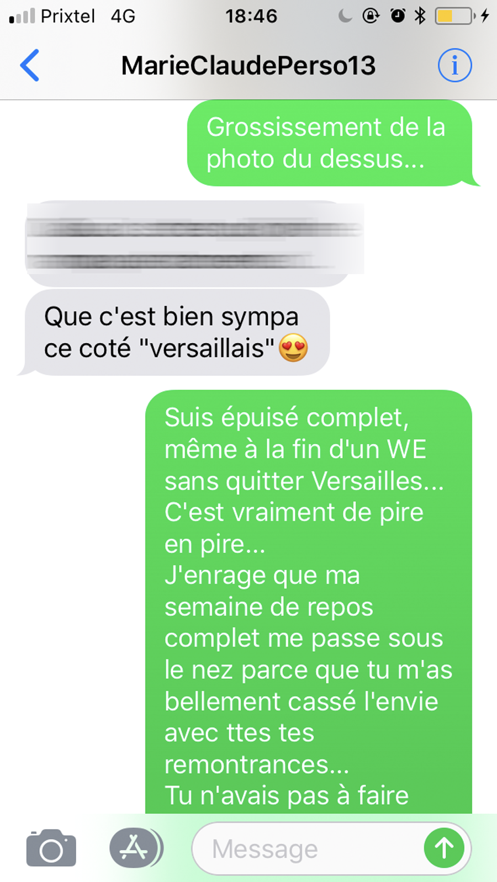Tap the long "Suis épuisé complet" message bubble

(x=309, y=602)
